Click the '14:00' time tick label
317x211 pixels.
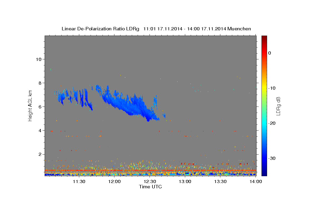click(x=256, y=181)
